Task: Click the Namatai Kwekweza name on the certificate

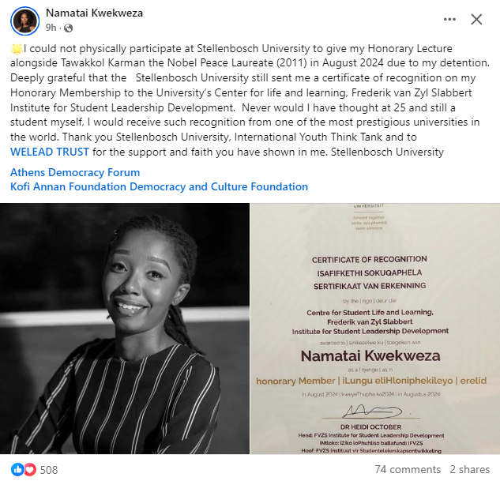Action: tap(370, 355)
